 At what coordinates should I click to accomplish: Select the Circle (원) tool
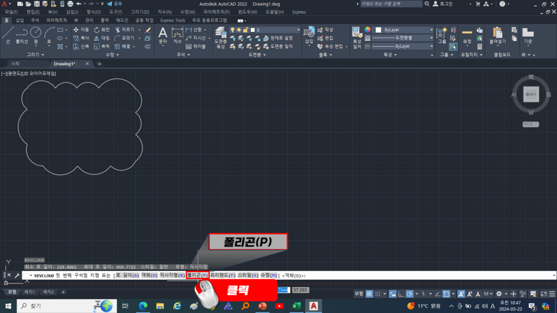tap(36, 35)
